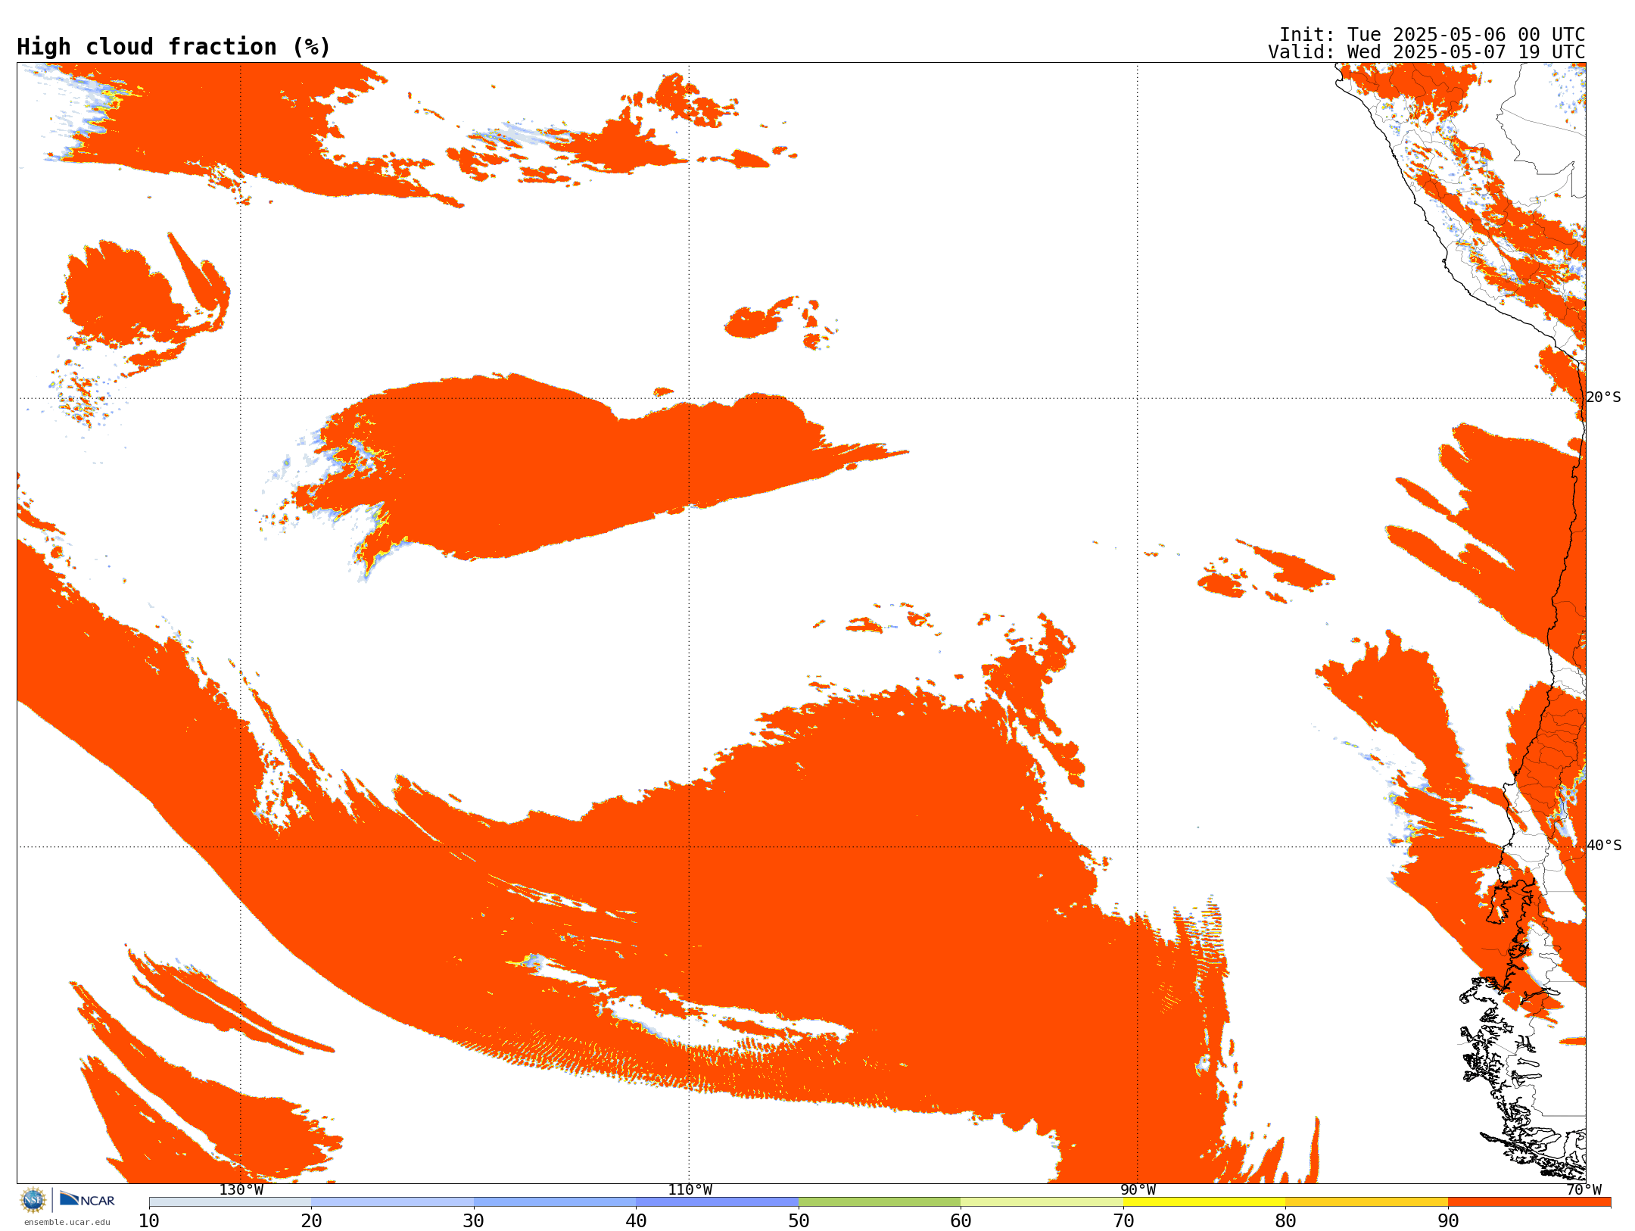Click the colorbar tick label '90'
This screenshot has width=1635, height=1231.
click(1448, 1220)
